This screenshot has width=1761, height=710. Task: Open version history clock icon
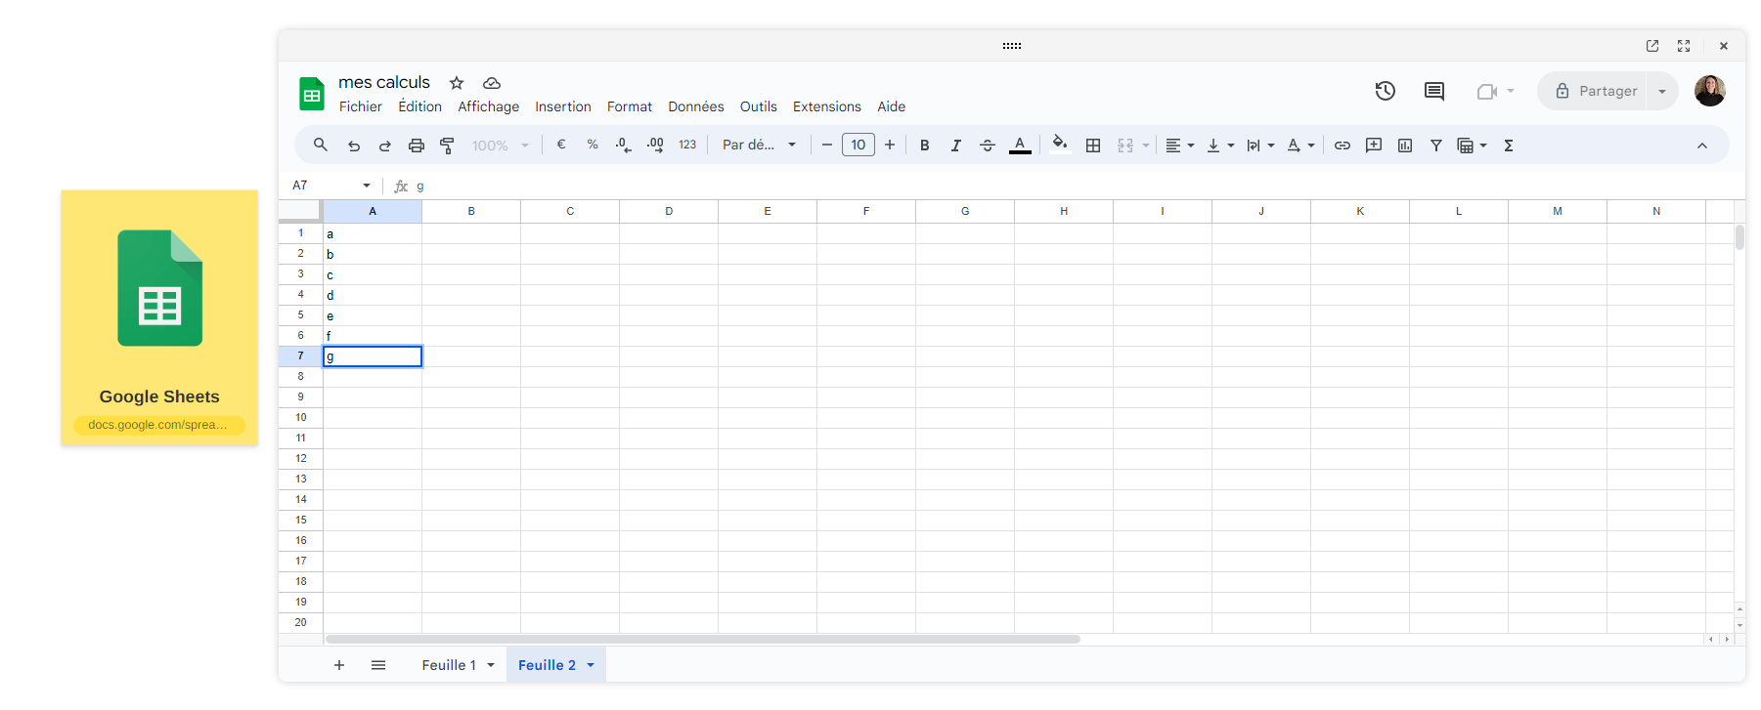coord(1385,91)
